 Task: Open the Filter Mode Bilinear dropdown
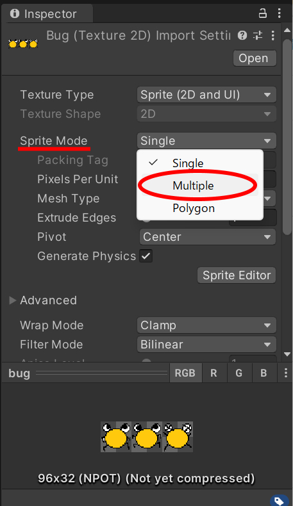206,345
